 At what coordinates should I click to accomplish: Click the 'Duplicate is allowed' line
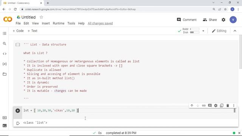click(42, 70)
